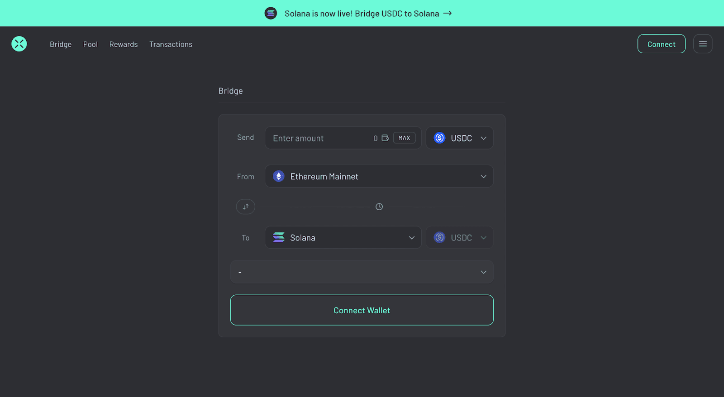Open the Send USDC token dropdown
The image size is (724, 397).
click(460, 138)
